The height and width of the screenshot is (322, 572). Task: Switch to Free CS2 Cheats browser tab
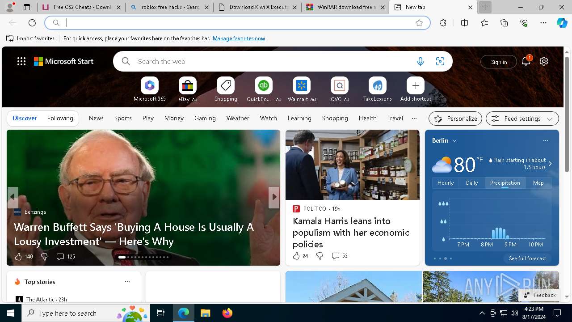pyautogui.click(x=81, y=7)
